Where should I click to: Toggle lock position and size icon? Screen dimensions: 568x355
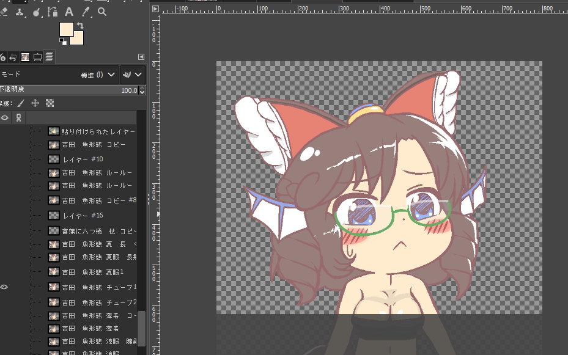coord(35,103)
